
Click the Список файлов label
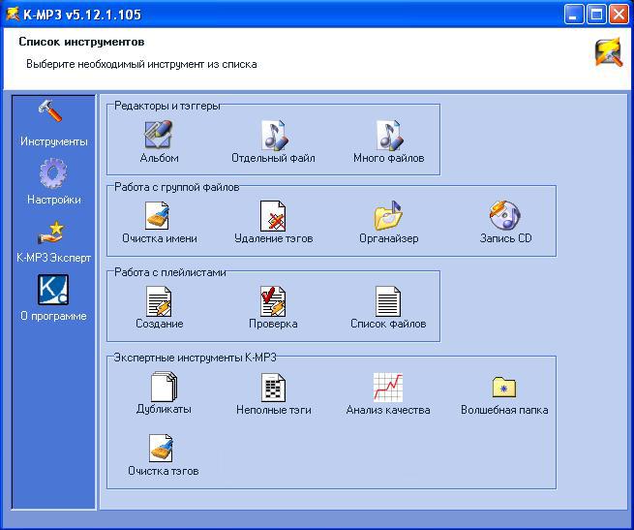tap(388, 324)
